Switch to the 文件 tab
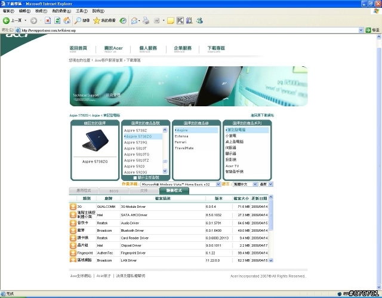This screenshot has width=382, height=298. [x=144, y=191]
